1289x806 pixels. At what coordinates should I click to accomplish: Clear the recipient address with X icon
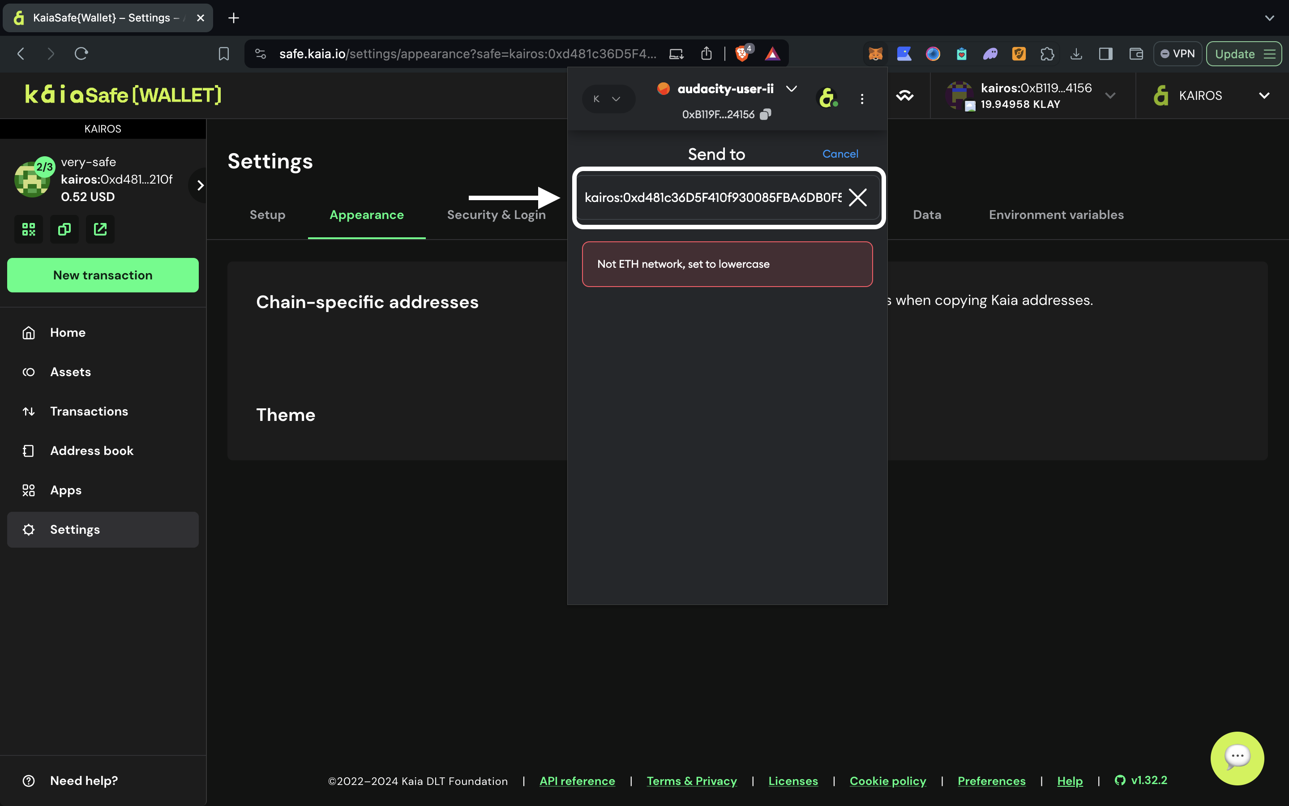857,197
